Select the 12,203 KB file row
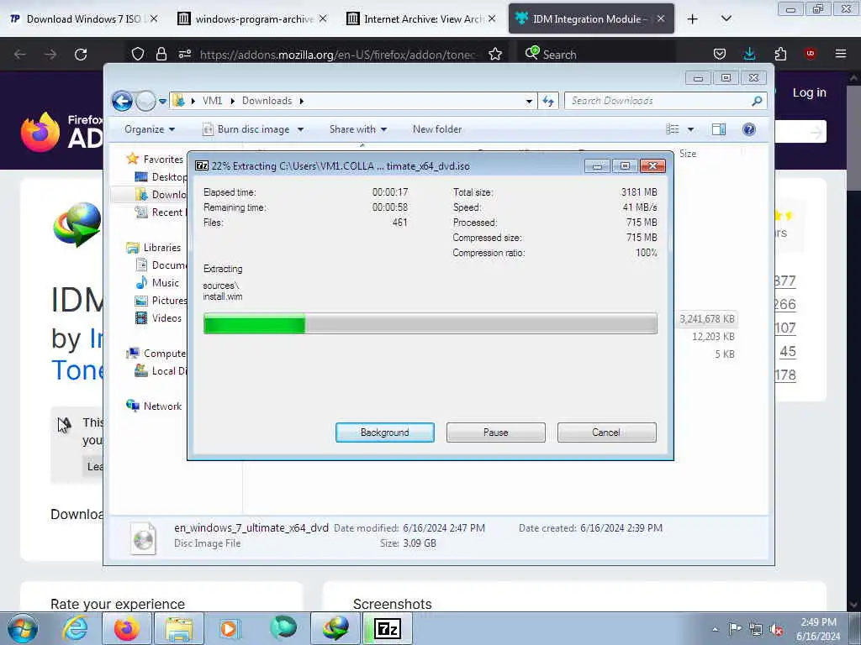Image resolution: width=861 pixels, height=645 pixels. point(713,336)
